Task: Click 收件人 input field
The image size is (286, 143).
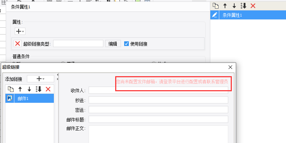Action: point(158,90)
